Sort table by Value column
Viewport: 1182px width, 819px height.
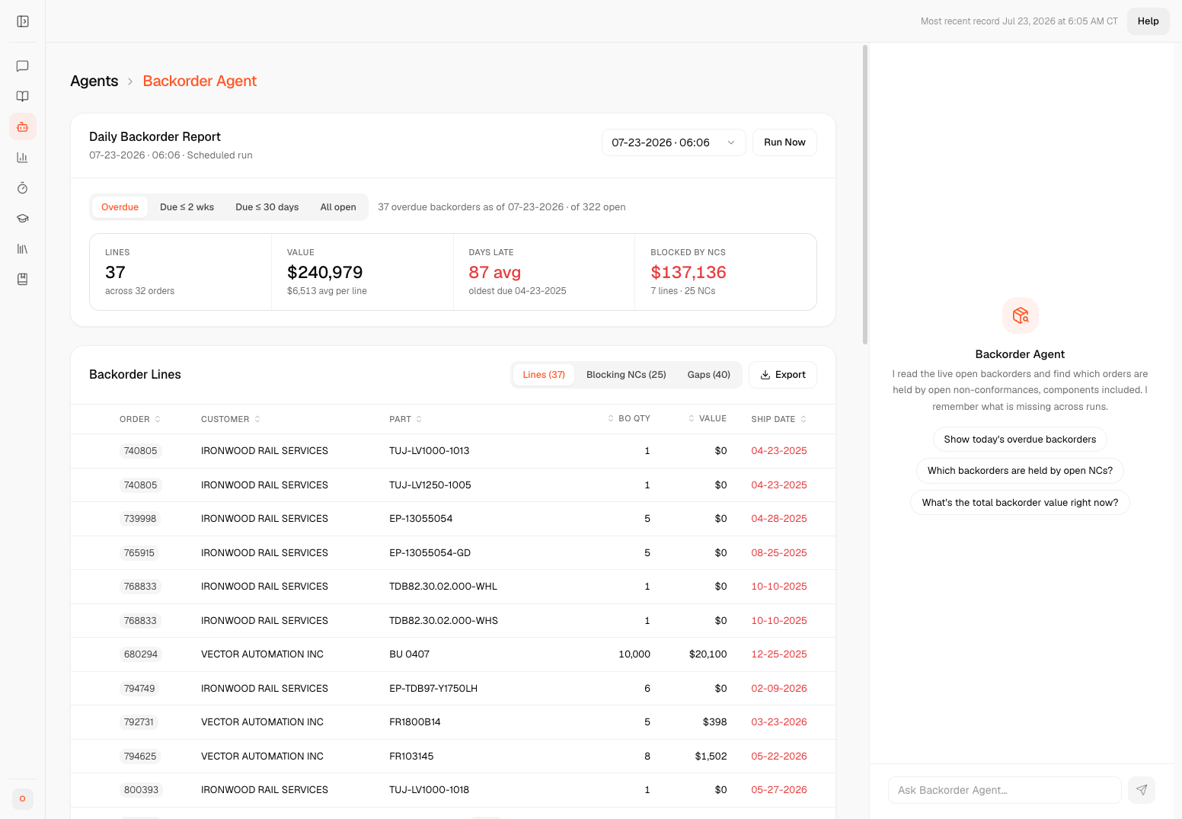pyautogui.click(x=707, y=419)
